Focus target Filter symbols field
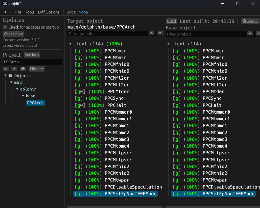 (108, 34)
